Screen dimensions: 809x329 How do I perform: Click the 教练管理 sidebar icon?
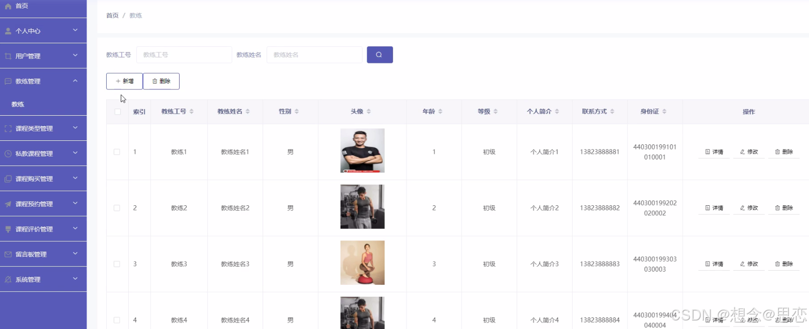[8, 81]
